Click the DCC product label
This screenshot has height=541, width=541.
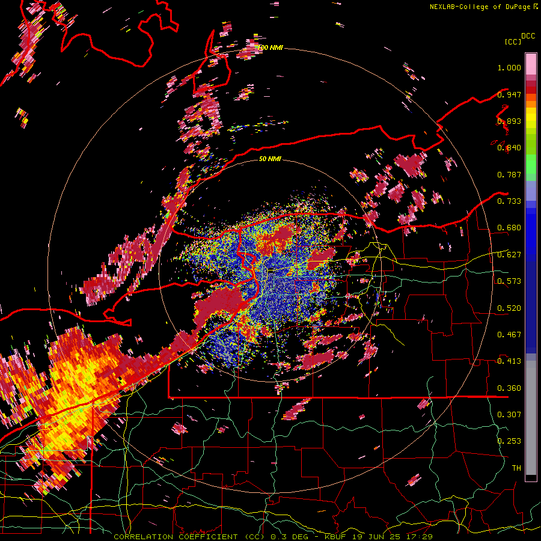coord(528,36)
